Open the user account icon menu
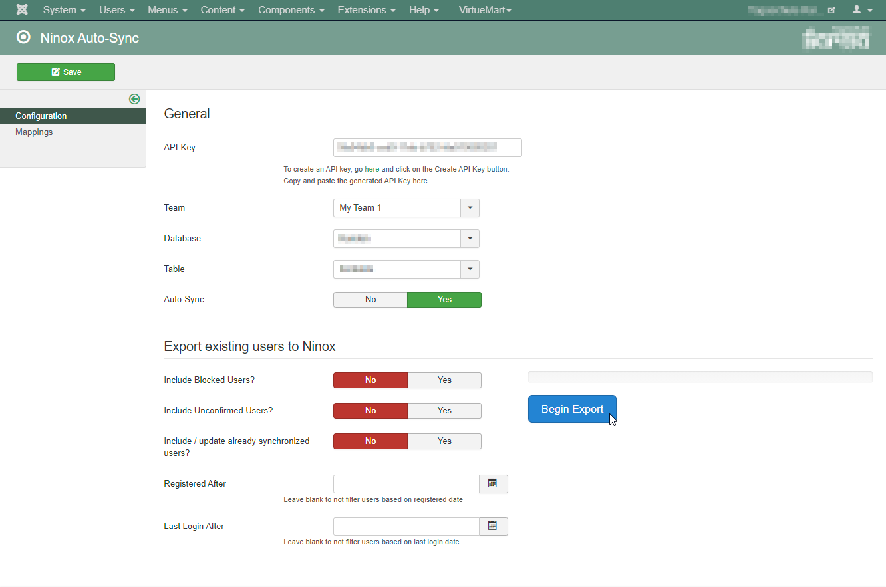Viewport: 886px width, 587px height. 862,10
